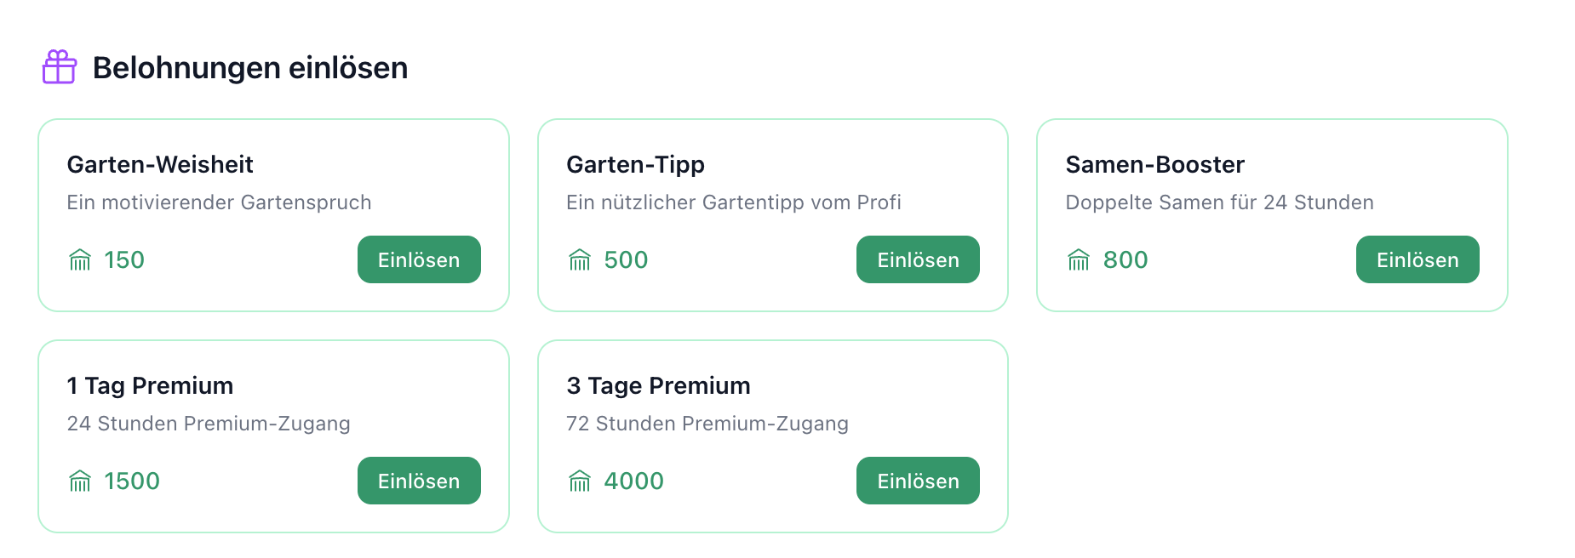
Task: Click the coin icon beside 1500
Action: coord(80,481)
